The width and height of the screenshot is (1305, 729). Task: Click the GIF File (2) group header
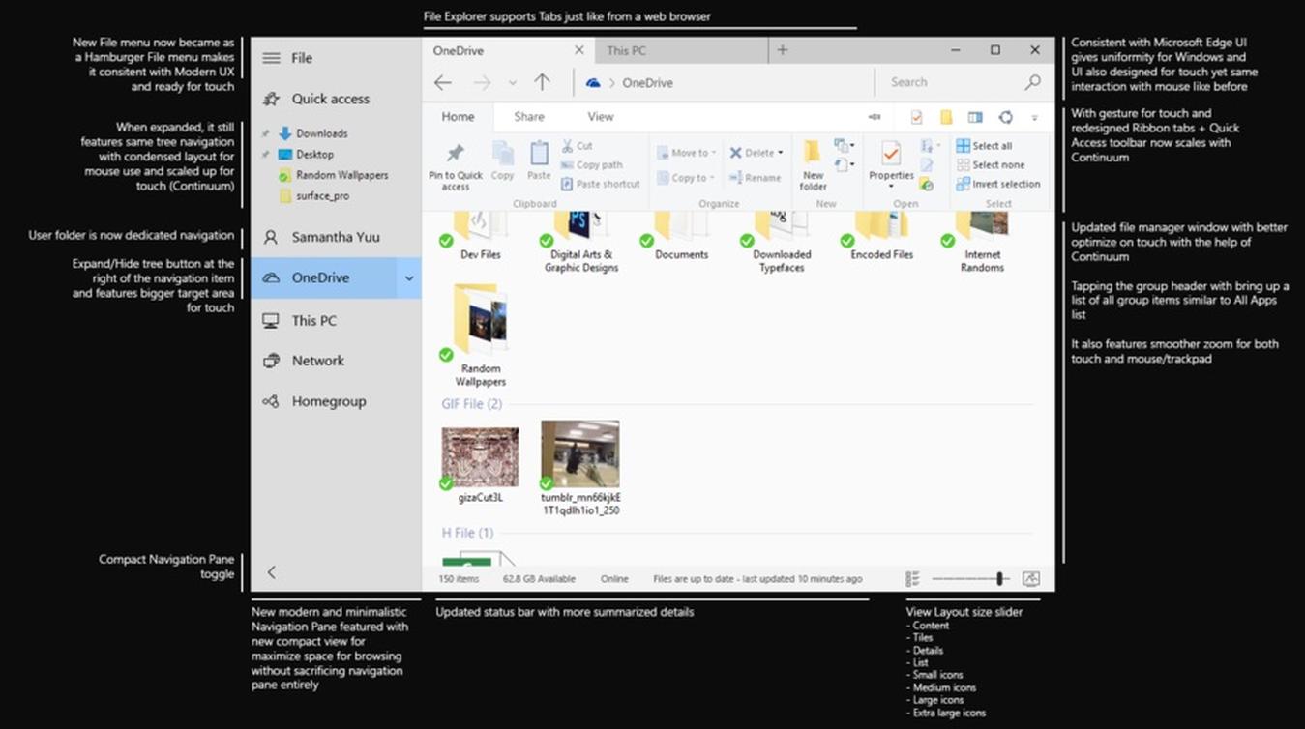click(x=472, y=404)
